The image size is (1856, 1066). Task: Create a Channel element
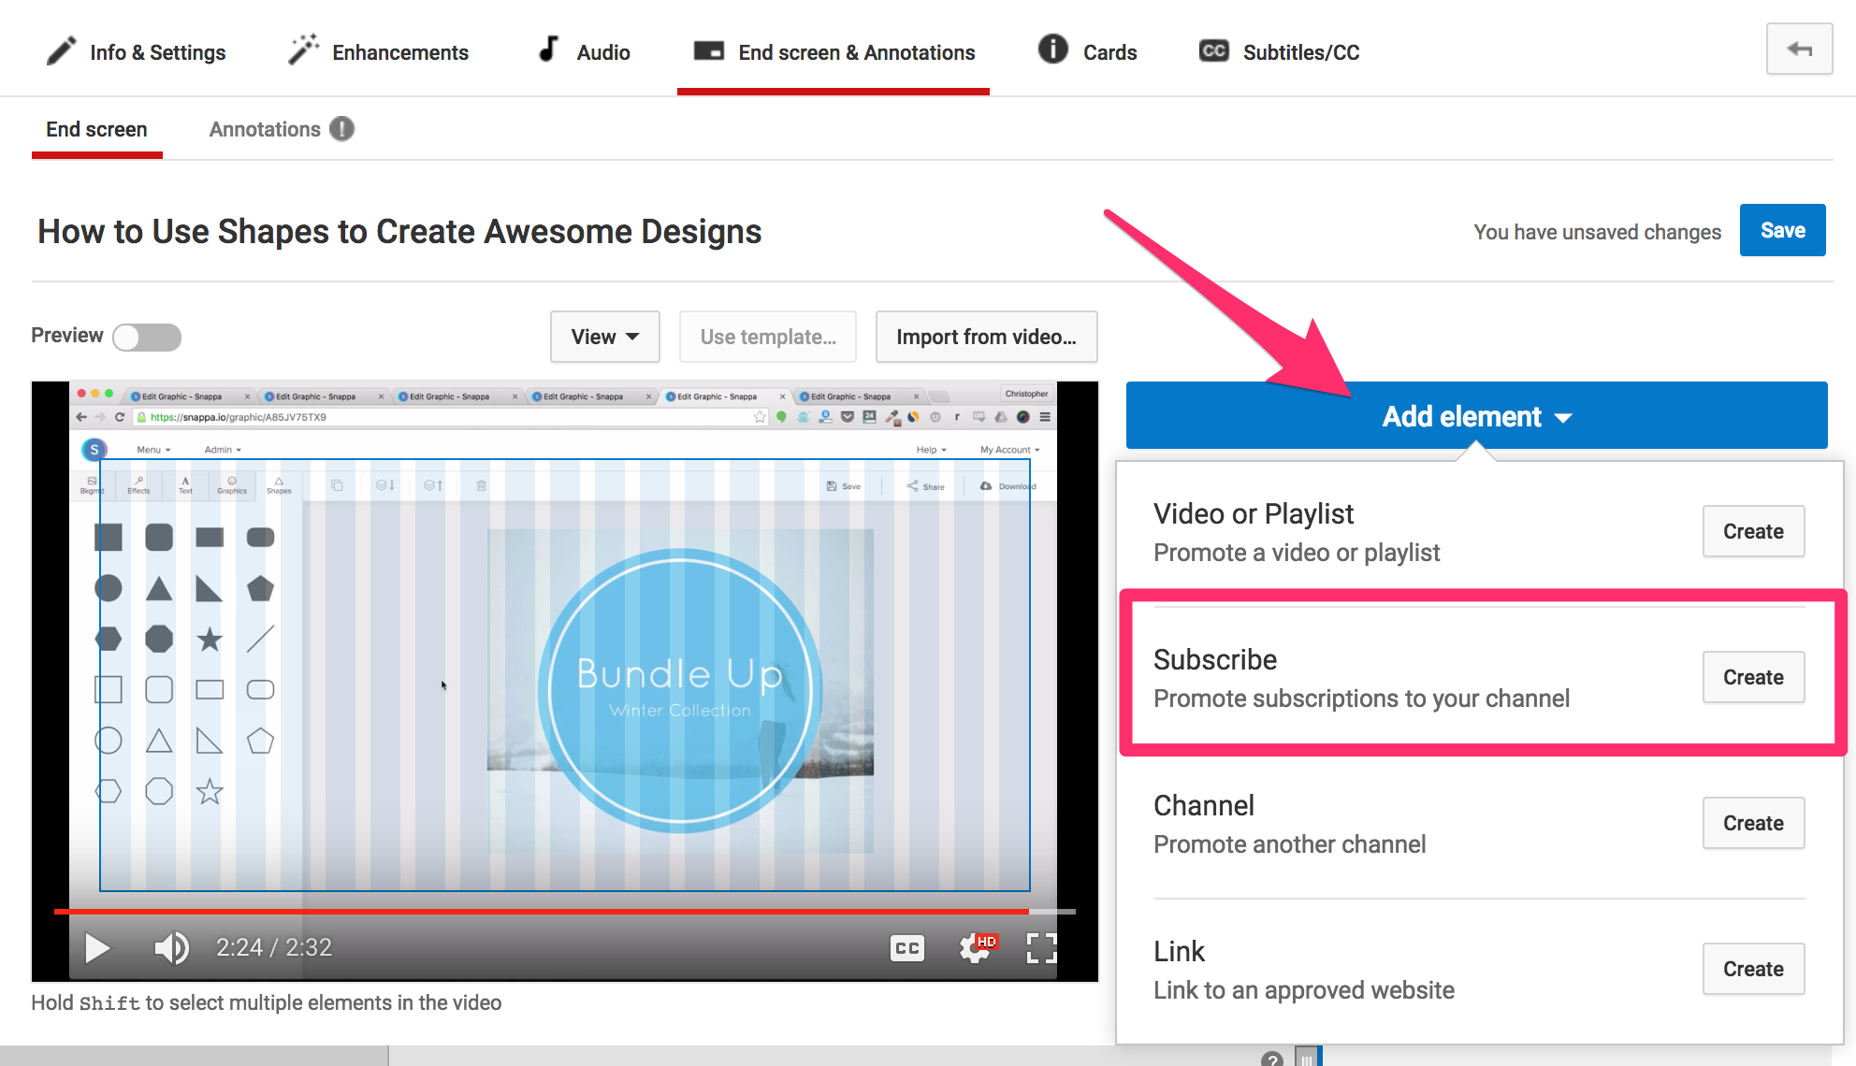(1753, 823)
